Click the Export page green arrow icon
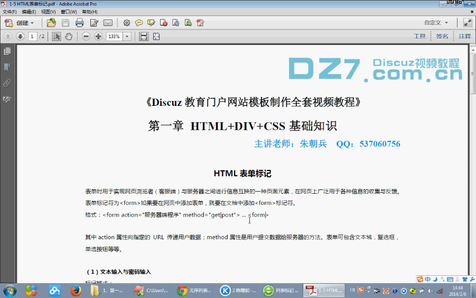Screen dimensions: 476x298 [x=188, y=23]
